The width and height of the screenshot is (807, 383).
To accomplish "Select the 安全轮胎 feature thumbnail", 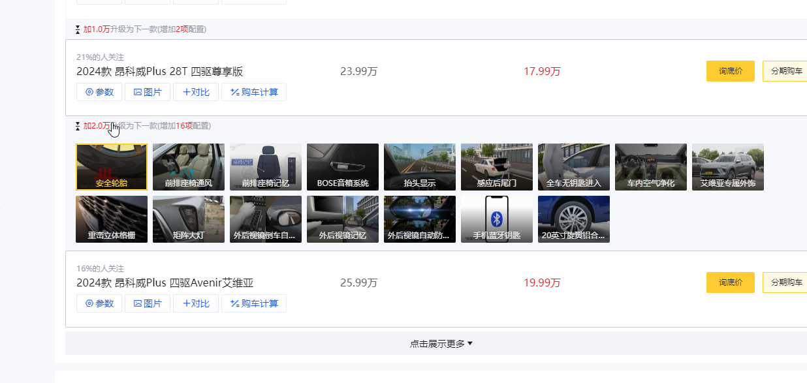I will click(x=112, y=167).
